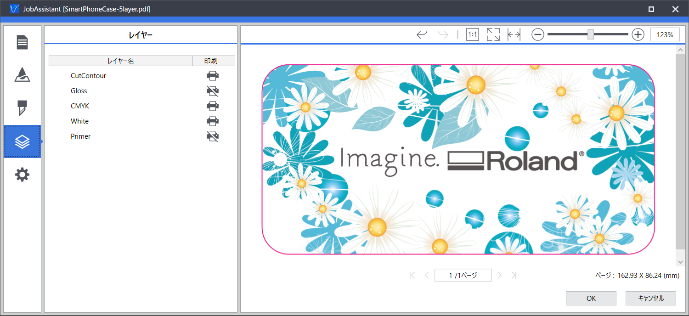Screen dimensions: 689x316
Task: Click the 123% zoom value field
Action: [665, 34]
